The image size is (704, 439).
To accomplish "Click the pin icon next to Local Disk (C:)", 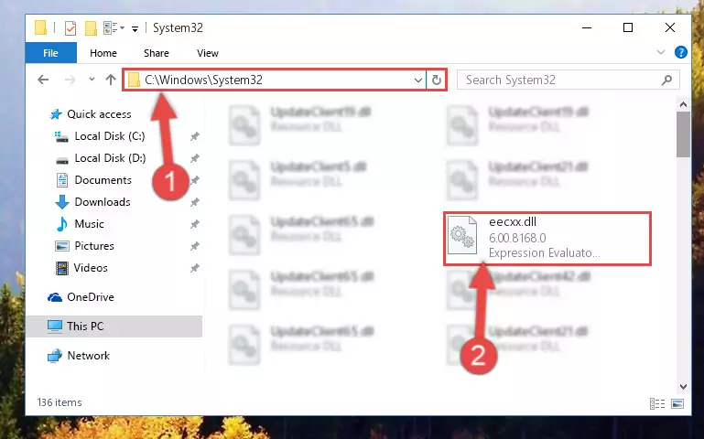I will click(194, 136).
